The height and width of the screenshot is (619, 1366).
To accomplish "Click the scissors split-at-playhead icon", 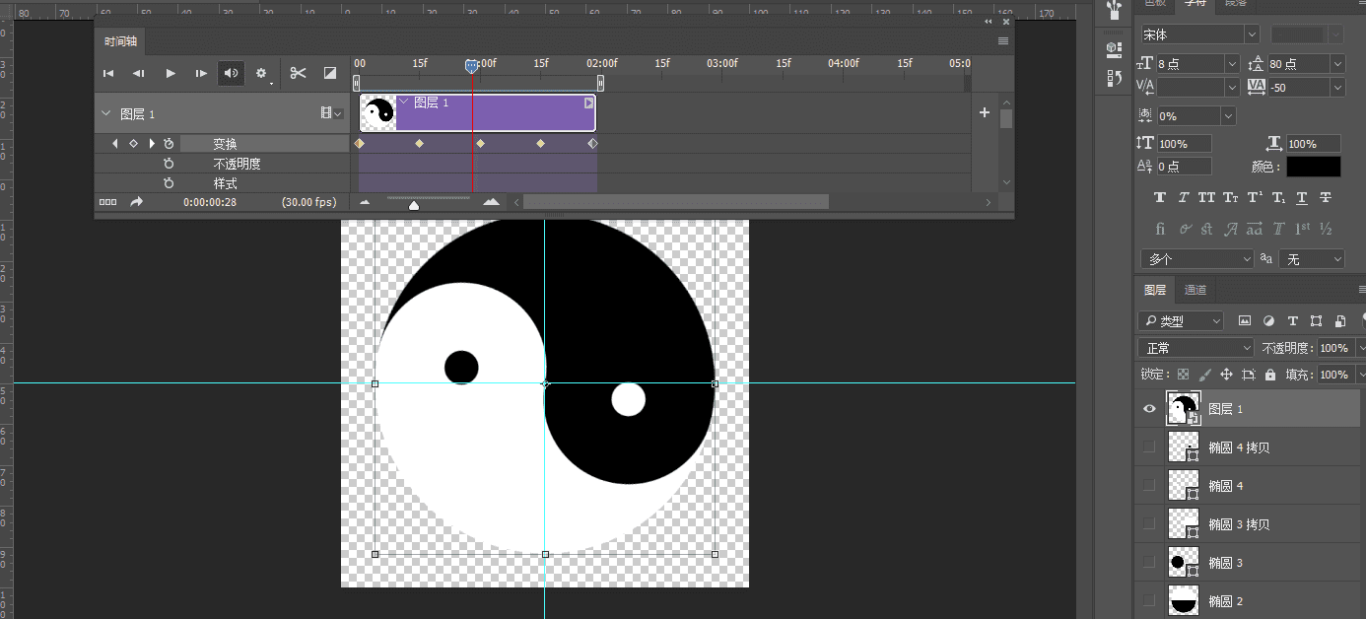I will click(x=298, y=73).
